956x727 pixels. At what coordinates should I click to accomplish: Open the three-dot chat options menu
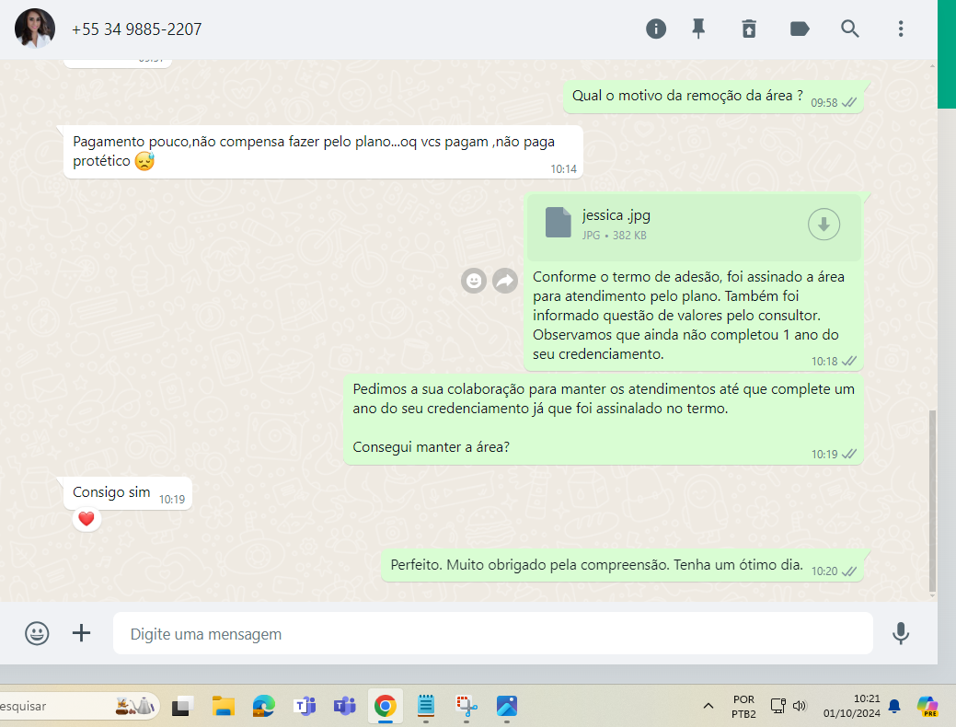tap(901, 29)
